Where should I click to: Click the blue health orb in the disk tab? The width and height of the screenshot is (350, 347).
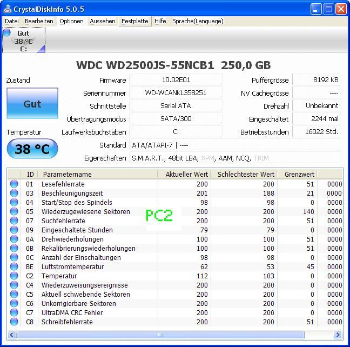[x=6, y=32]
